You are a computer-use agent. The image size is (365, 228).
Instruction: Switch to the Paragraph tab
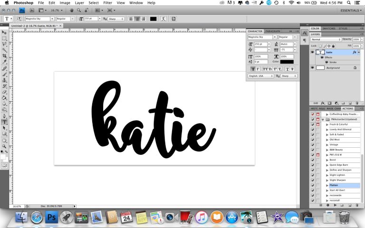pos(273,31)
